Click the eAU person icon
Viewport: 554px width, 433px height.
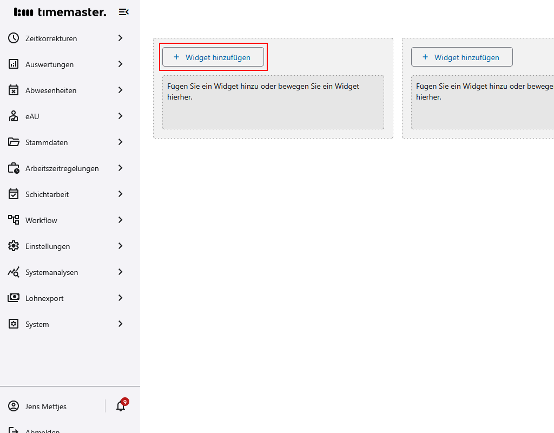click(14, 116)
